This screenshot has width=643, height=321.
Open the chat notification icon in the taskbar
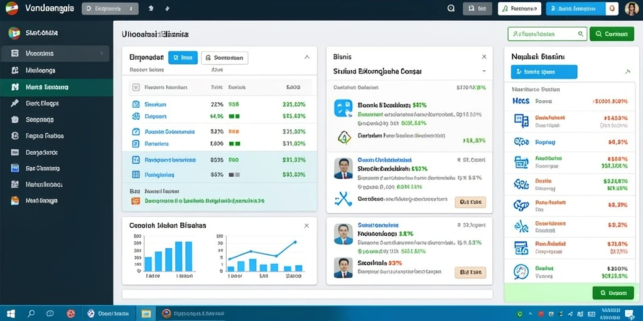coord(629,314)
